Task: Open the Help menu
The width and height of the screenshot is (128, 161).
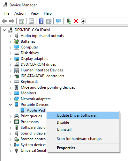Action: [x=48, y=13]
